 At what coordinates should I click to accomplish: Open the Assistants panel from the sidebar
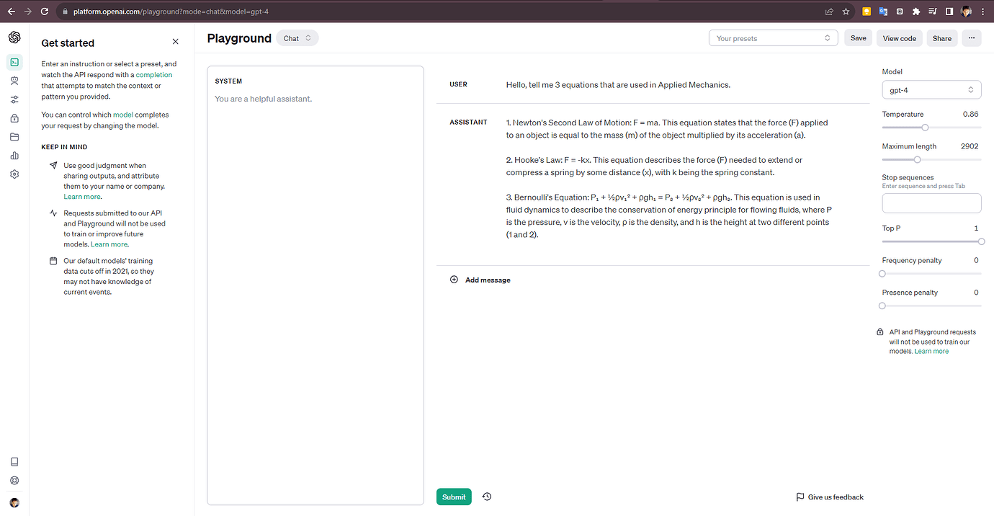point(14,81)
